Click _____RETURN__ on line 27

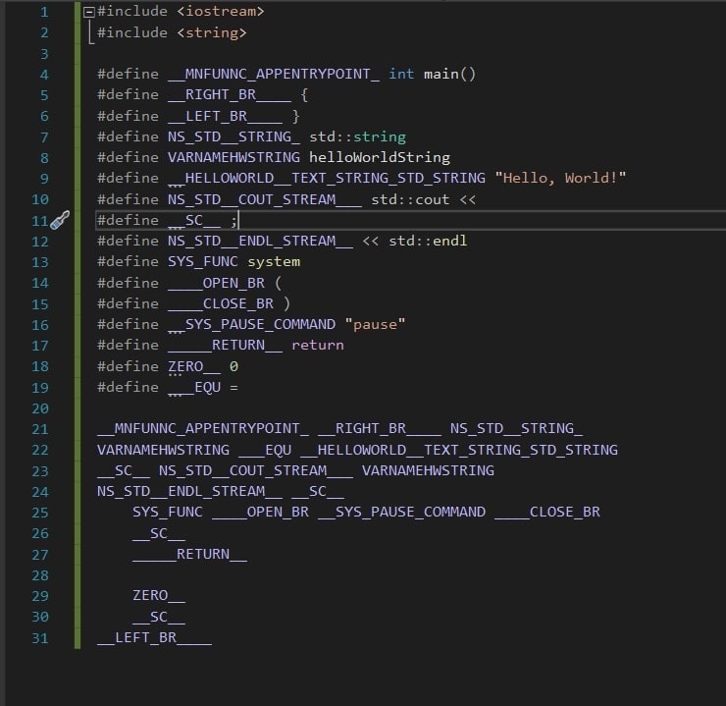pos(189,554)
